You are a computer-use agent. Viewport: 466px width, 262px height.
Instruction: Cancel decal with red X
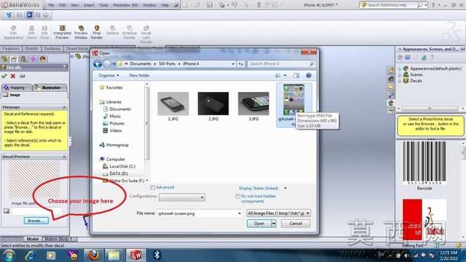click(13, 76)
